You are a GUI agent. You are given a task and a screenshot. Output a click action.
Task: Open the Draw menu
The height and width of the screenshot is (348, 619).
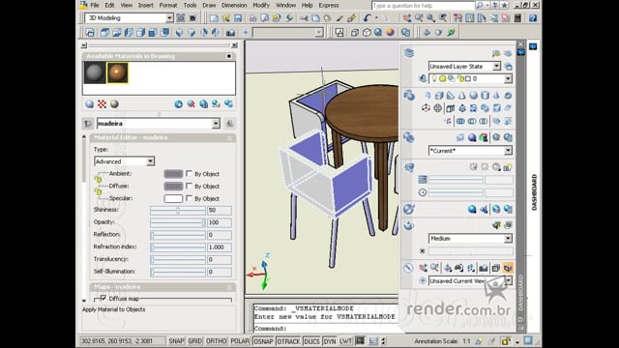click(x=209, y=6)
